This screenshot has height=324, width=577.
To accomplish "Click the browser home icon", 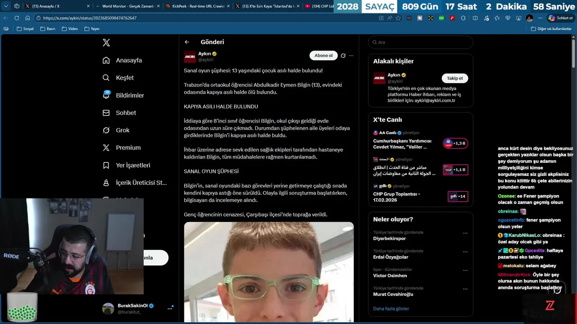I will tap(27, 18).
